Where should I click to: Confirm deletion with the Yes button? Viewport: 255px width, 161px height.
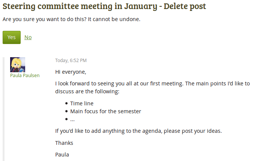point(11,37)
